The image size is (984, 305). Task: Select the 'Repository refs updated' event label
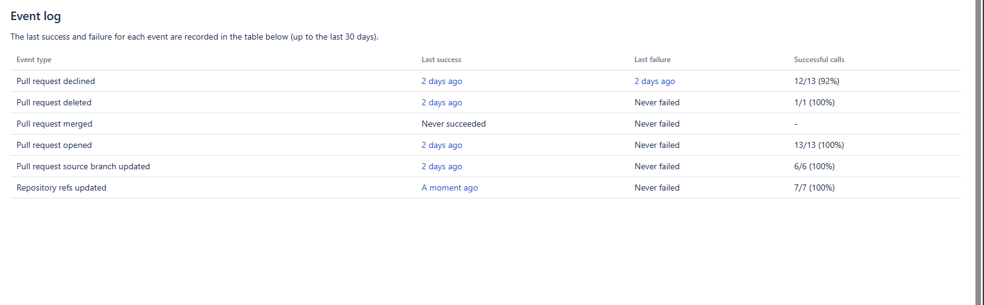(x=61, y=188)
